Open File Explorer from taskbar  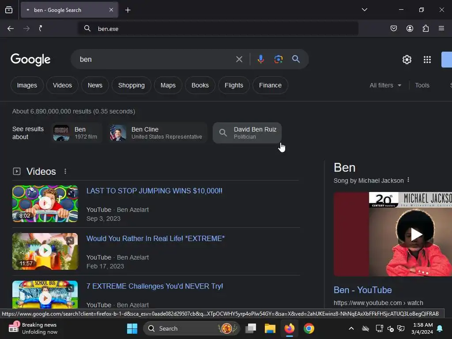coord(270,328)
